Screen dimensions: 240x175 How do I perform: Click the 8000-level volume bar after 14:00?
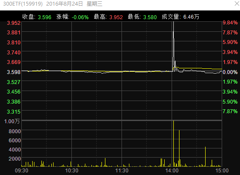179,148
